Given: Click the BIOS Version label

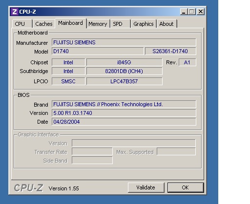Looking at the screenshot, I should pos(39,113).
